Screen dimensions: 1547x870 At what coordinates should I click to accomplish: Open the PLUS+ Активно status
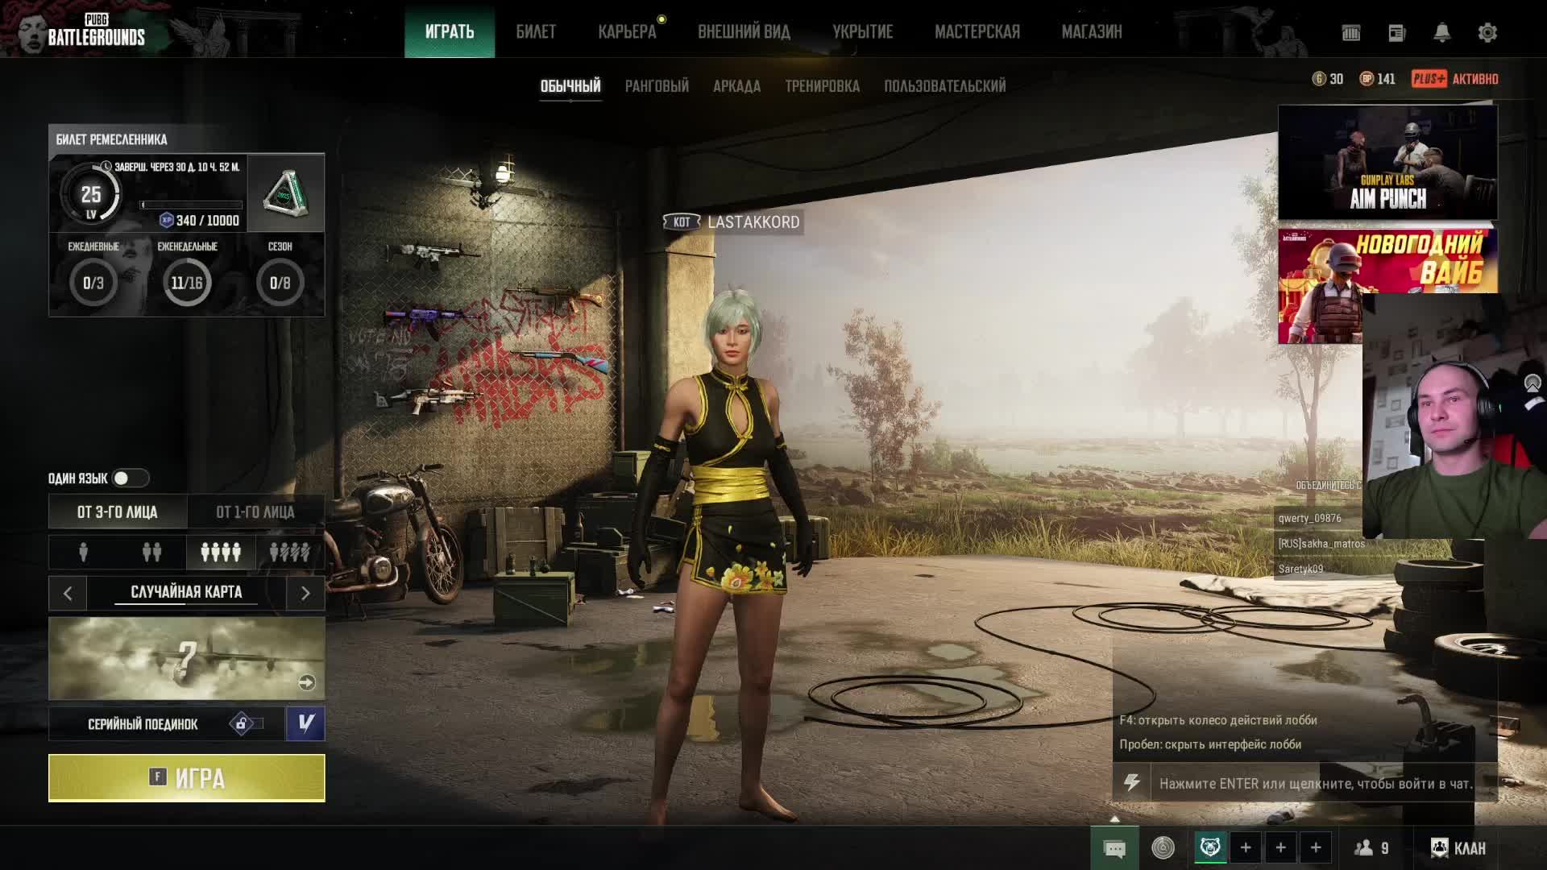click(1455, 79)
